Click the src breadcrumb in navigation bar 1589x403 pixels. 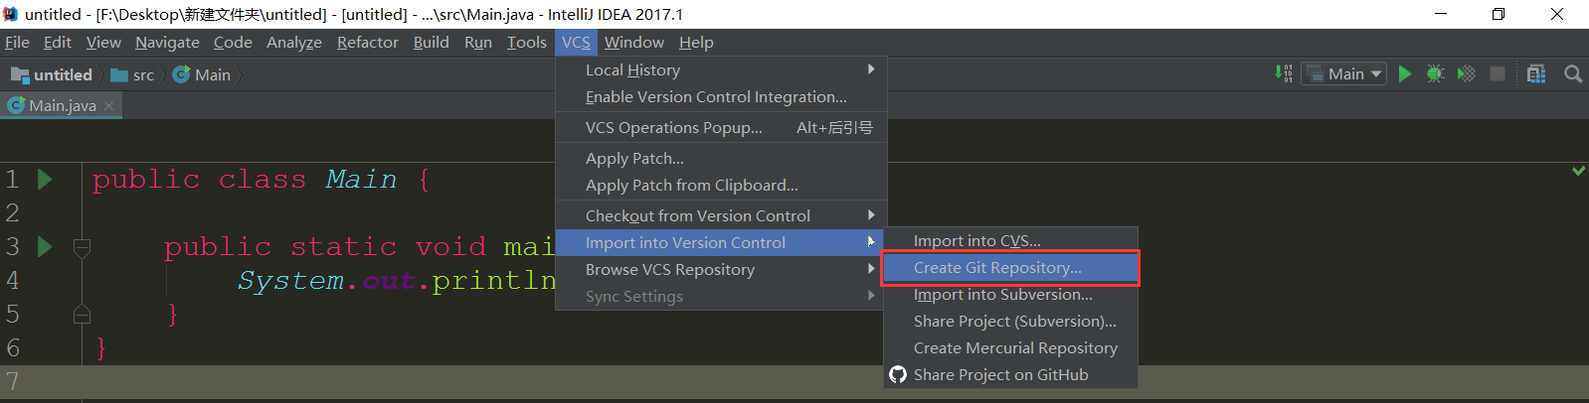pyautogui.click(x=142, y=74)
